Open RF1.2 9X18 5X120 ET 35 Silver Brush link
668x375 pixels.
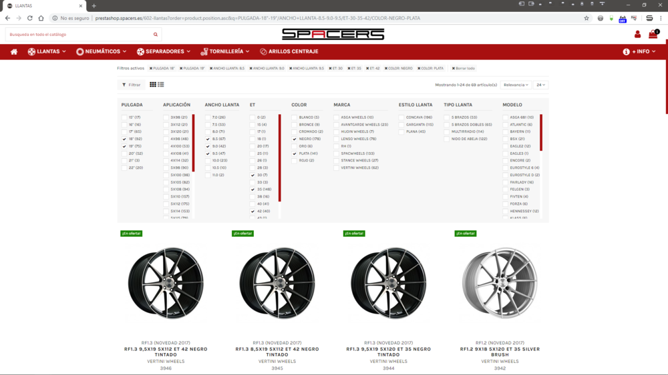500,352
